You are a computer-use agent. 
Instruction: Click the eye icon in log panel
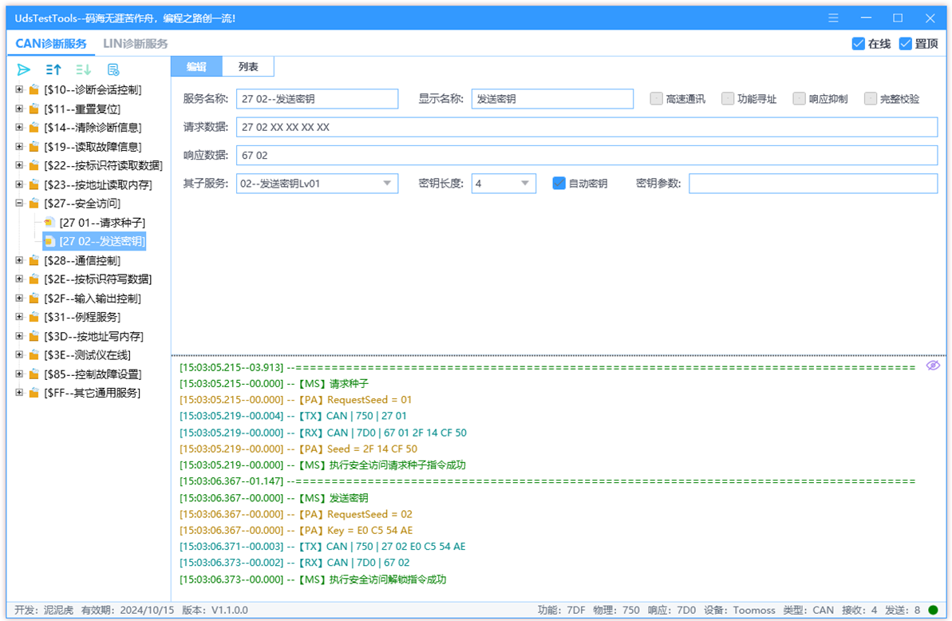pyautogui.click(x=933, y=366)
